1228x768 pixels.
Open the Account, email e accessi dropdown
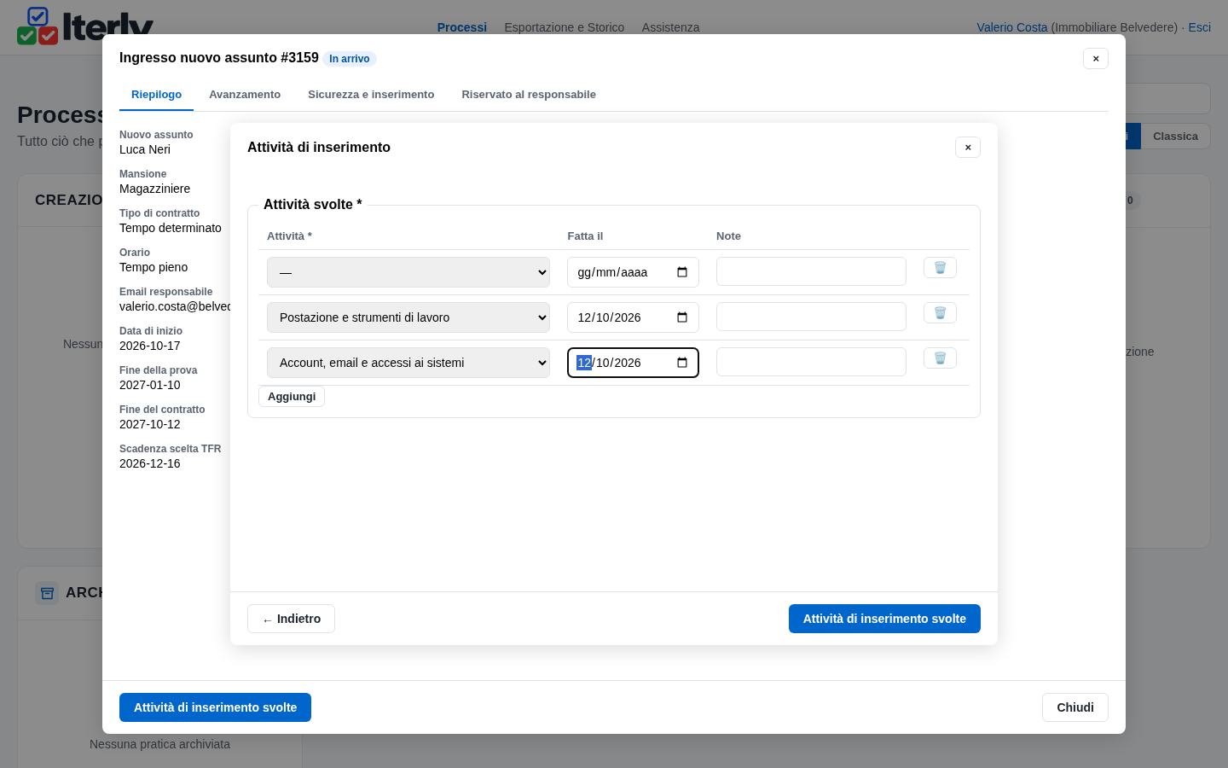click(408, 363)
